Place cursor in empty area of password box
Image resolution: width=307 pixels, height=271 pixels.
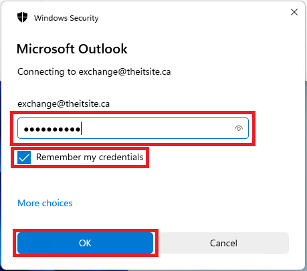pos(156,128)
